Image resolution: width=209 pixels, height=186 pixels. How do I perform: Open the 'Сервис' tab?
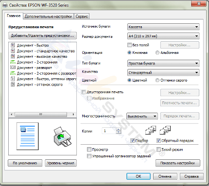(x=82, y=17)
